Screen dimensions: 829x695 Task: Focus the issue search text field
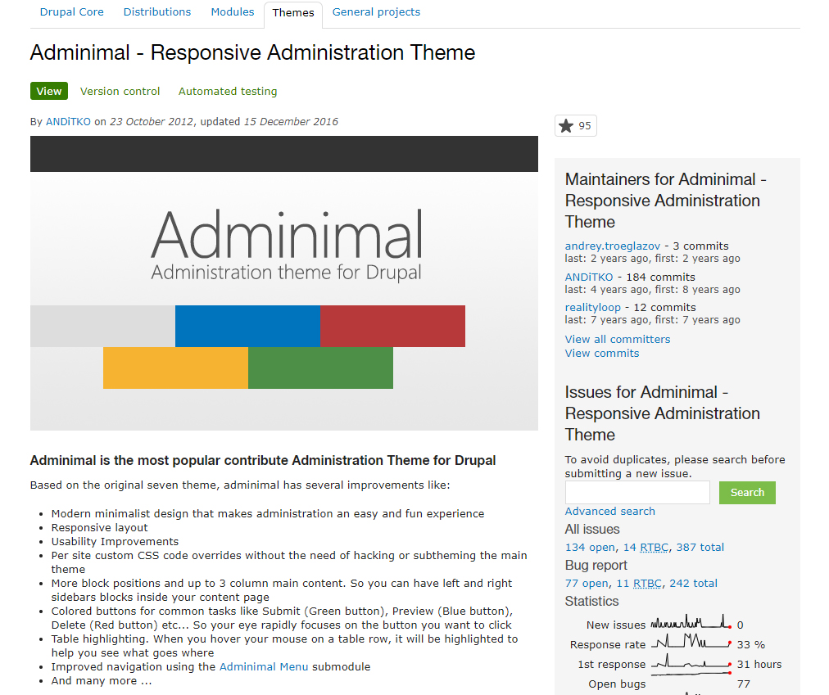click(x=637, y=493)
